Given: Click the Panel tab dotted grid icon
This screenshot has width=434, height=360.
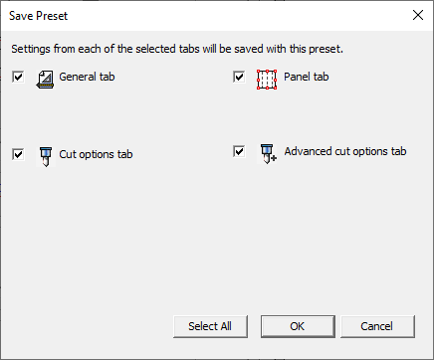Looking at the screenshot, I should (x=267, y=80).
